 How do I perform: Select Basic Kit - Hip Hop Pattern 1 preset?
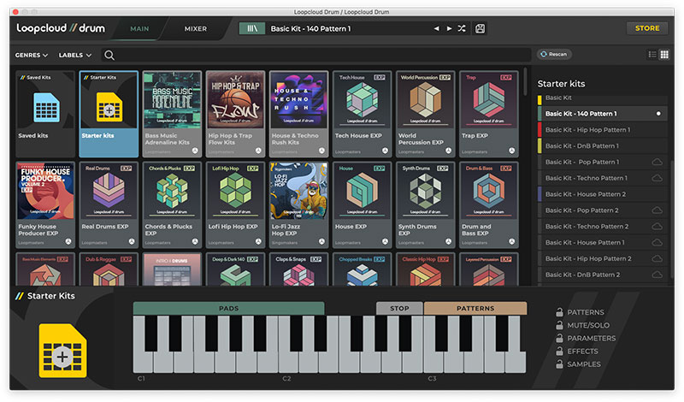coord(603,130)
